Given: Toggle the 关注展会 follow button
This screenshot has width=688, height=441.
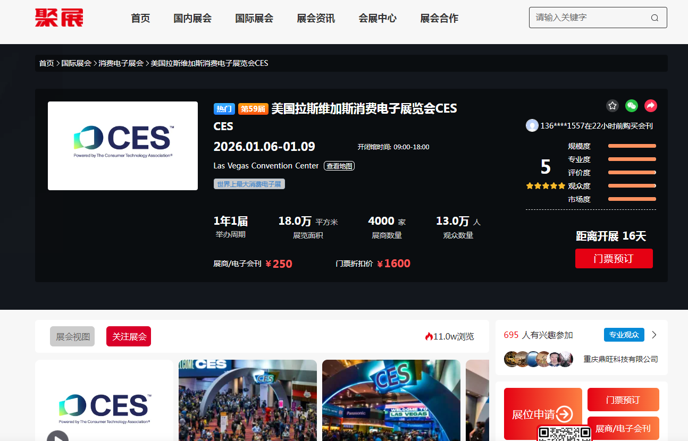Looking at the screenshot, I should 129,336.
